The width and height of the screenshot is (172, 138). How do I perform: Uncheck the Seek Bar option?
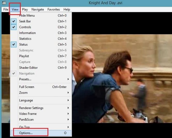(x=41, y=21)
